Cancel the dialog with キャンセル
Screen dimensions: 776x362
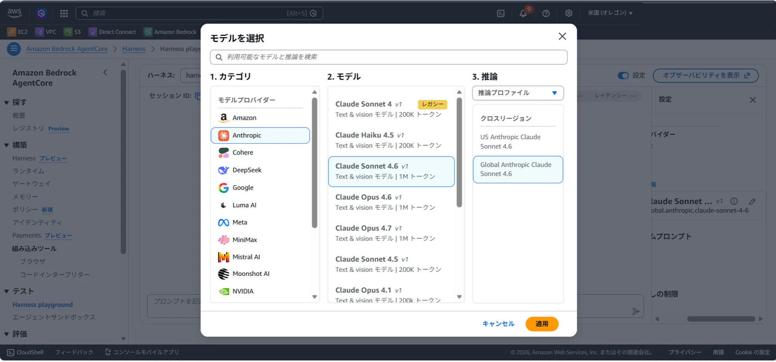[x=498, y=324]
